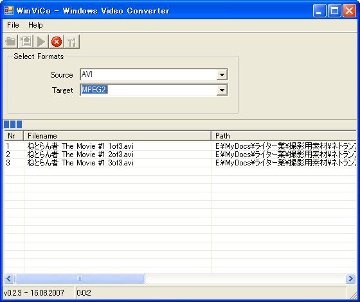Click the horizontal scrollbar thumb
The height and width of the screenshot is (302, 360).
(x=80, y=279)
